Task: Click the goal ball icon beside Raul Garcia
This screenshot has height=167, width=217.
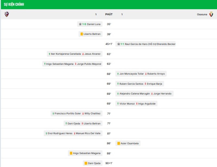Action: click(119, 44)
